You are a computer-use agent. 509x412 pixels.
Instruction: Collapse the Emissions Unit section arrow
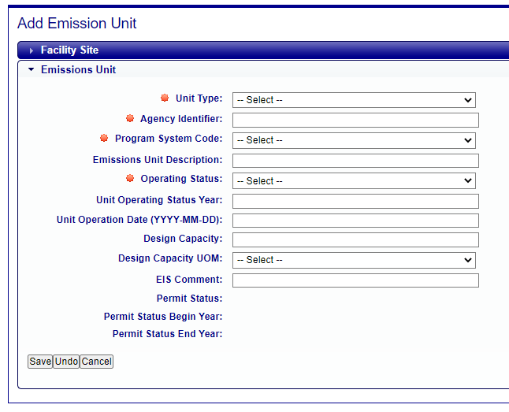point(32,69)
